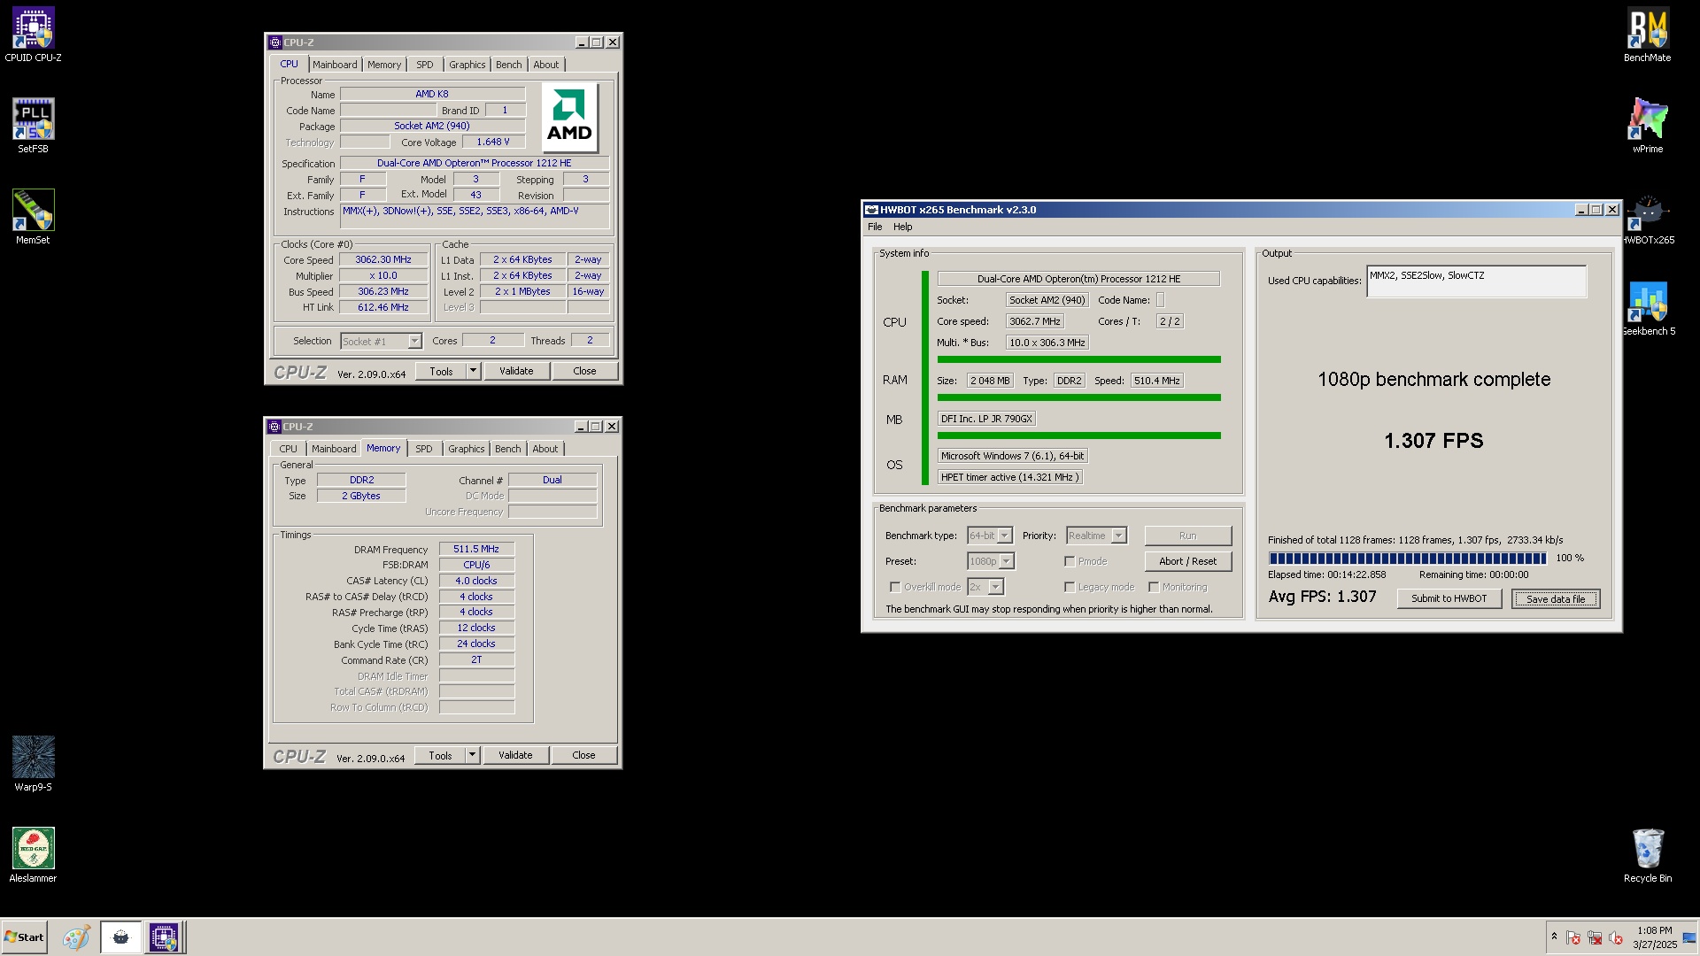Click the show desktop tray icon

point(1689,937)
